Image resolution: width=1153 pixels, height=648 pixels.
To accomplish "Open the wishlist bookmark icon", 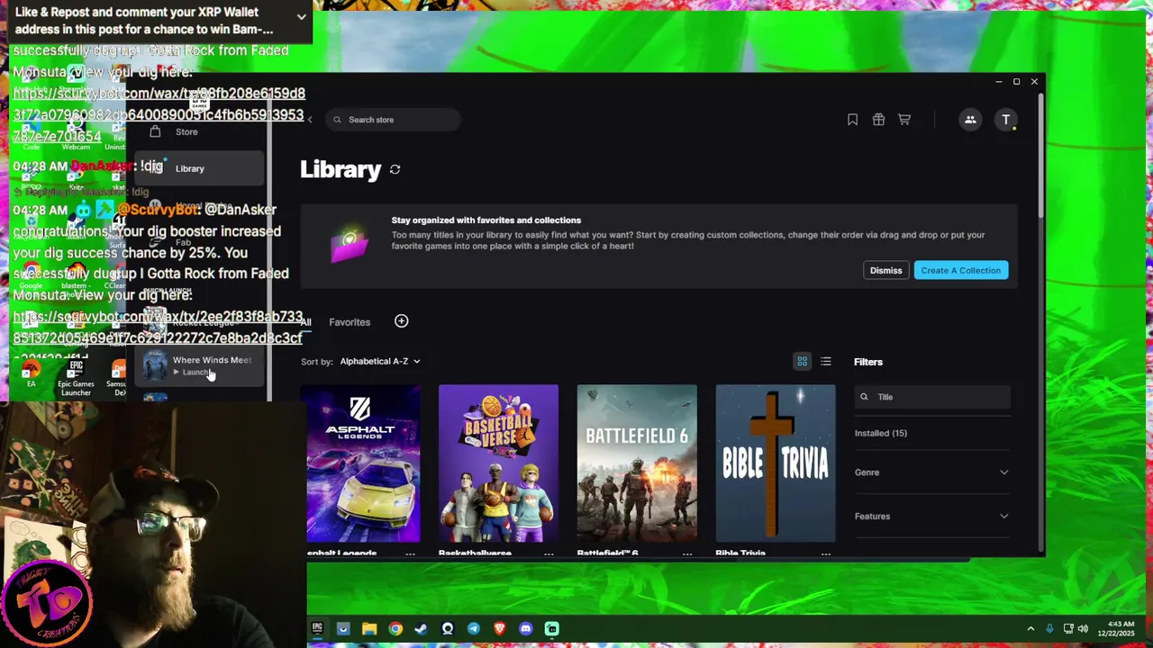I will coord(852,120).
